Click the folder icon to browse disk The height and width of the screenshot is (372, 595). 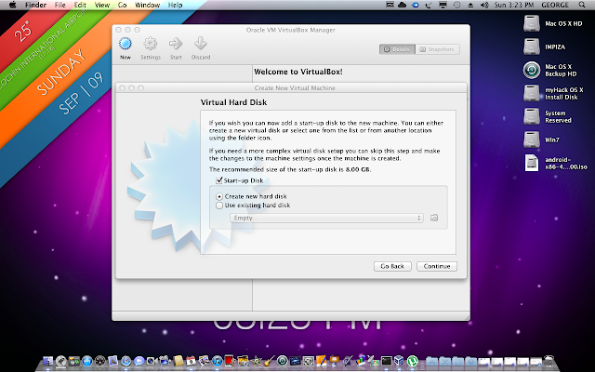pyautogui.click(x=434, y=218)
